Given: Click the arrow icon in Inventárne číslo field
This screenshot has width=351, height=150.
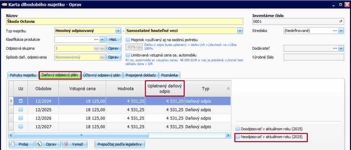Looking at the screenshot, I should click(341, 22).
